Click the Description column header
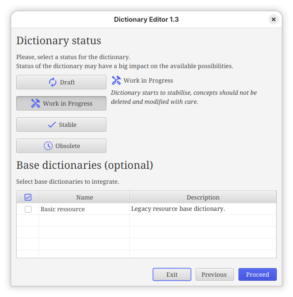Image resolution: width=293 pixels, height=297 pixels. (203, 197)
